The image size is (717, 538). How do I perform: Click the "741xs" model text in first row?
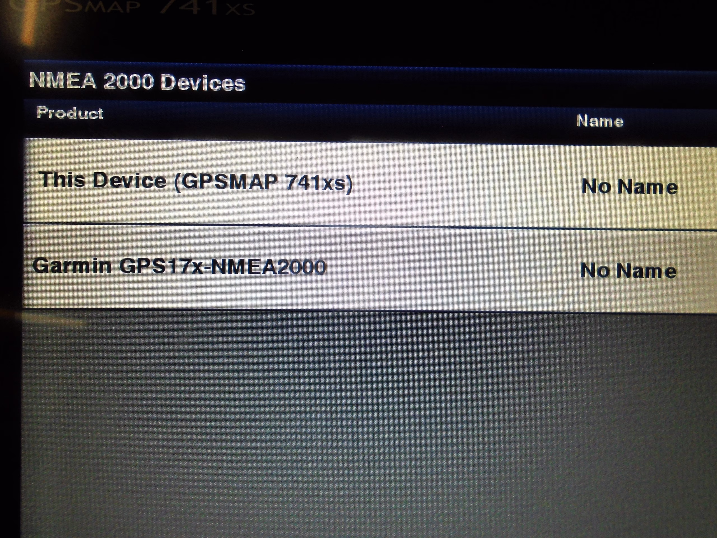[x=319, y=183]
